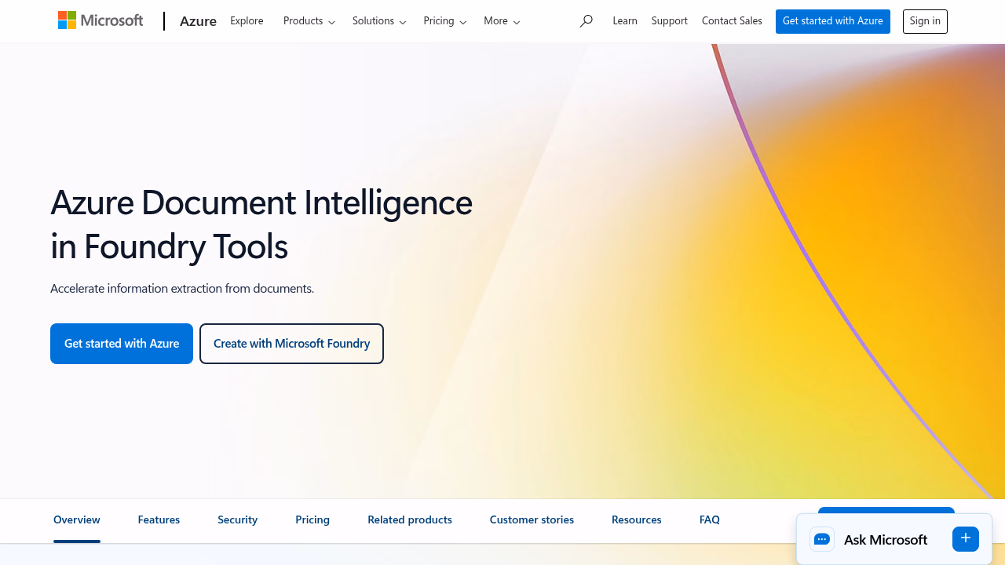This screenshot has height=565, width=1005.
Task: Open the FAQ tab
Action: click(710, 519)
